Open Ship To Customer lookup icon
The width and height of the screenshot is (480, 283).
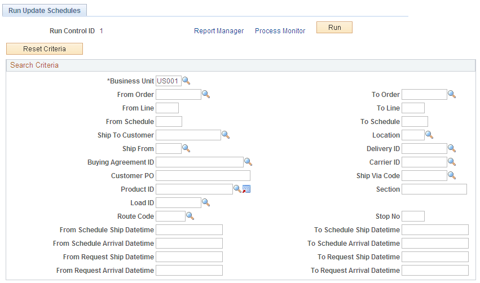pyautogui.click(x=226, y=135)
